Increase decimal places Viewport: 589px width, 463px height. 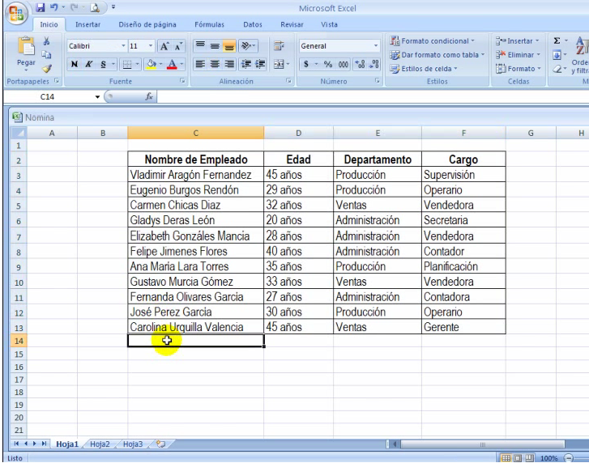pos(360,64)
